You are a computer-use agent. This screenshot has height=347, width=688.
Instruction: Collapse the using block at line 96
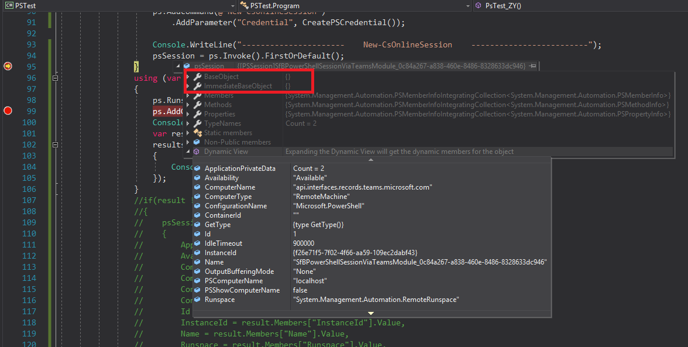click(x=55, y=78)
